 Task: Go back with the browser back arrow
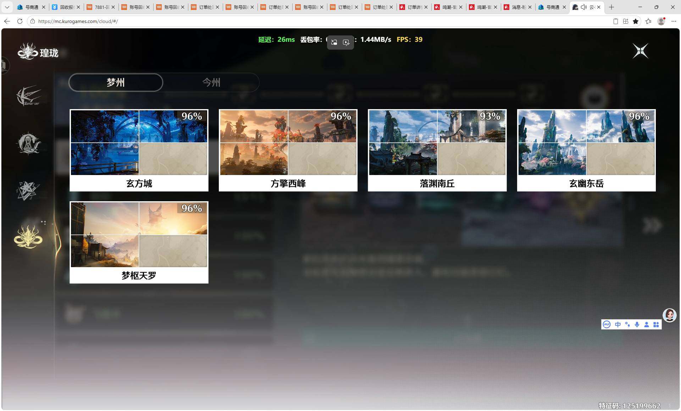(7, 21)
